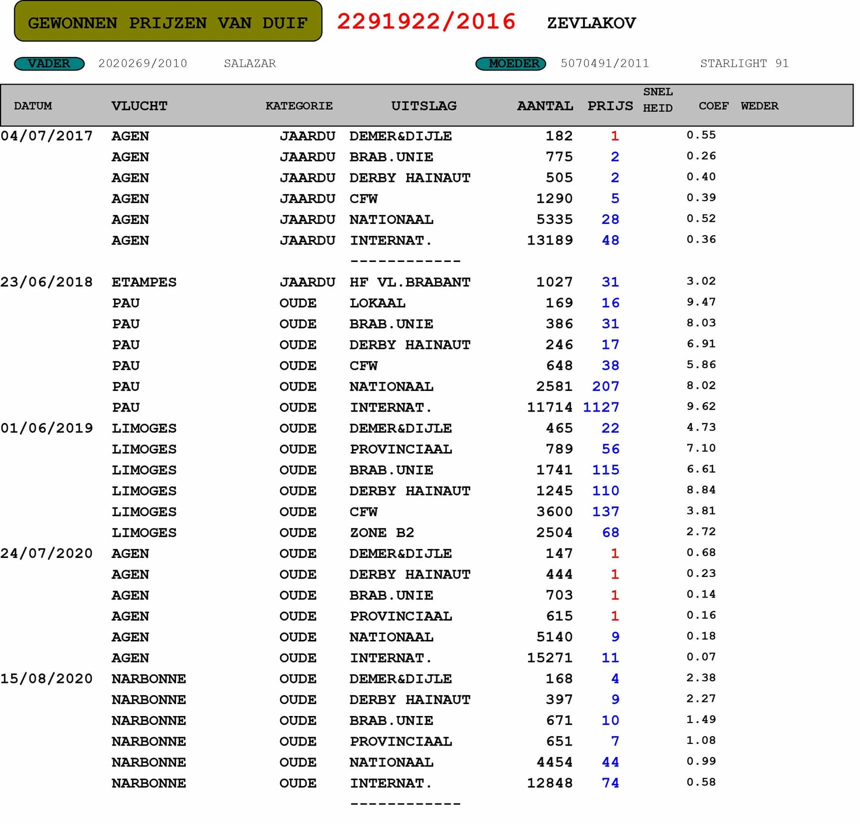The width and height of the screenshot is (860, 824).
Task: Select the pigeon name ZEVLAKOV
Action: point(591,23)
